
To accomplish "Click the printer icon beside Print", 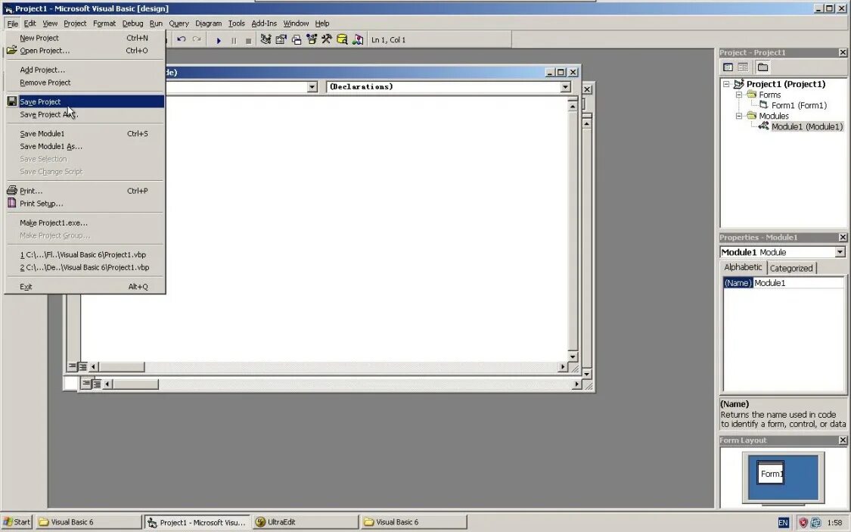I will click(x=12, y=191).
